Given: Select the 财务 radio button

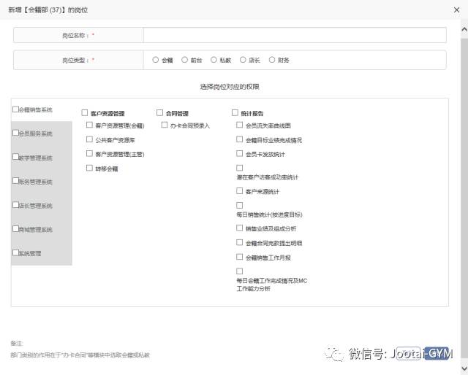Looking at the screenshot, I should 271,60.
